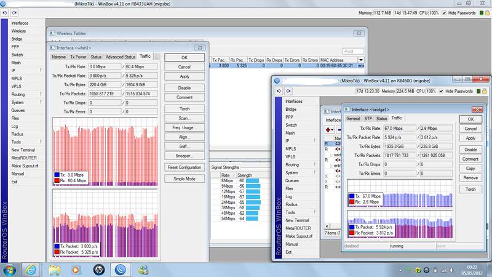This screenshot has height=277, width=492.
Task: Click the undo arrow in main toolbar
Action: (4, 12)
